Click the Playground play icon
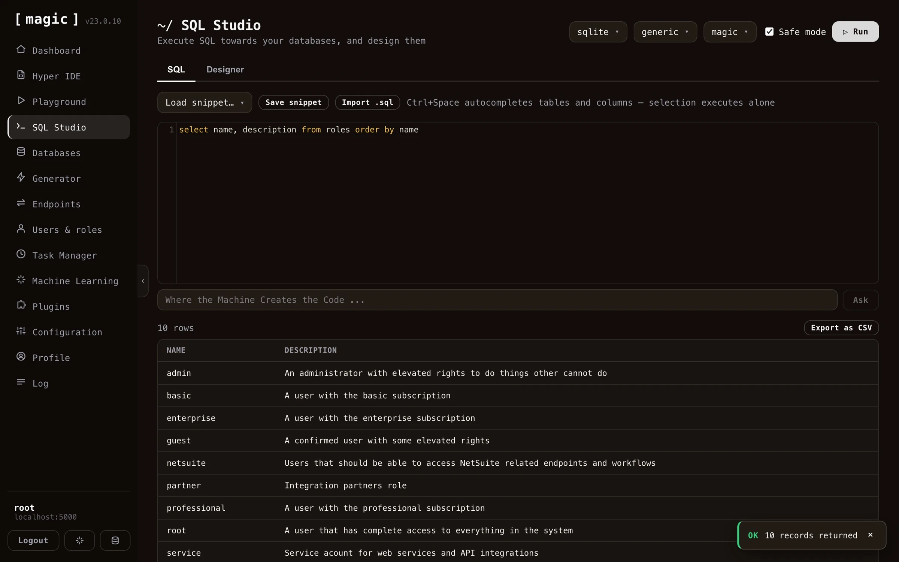 [x=21, y=101]
